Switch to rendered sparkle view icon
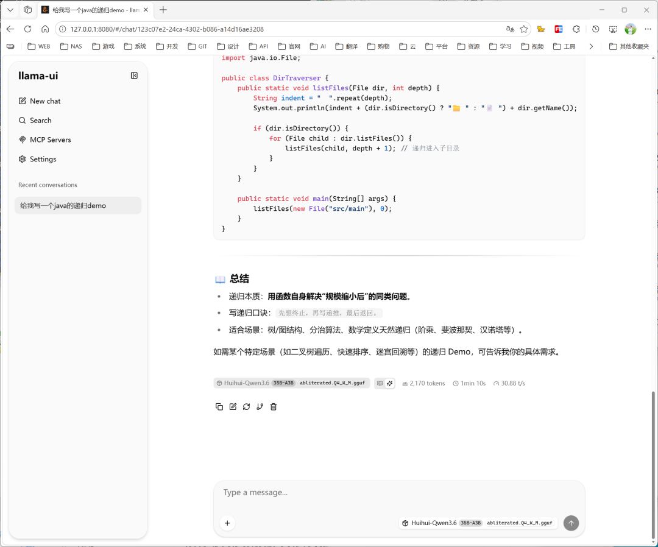 coord(390,383)
